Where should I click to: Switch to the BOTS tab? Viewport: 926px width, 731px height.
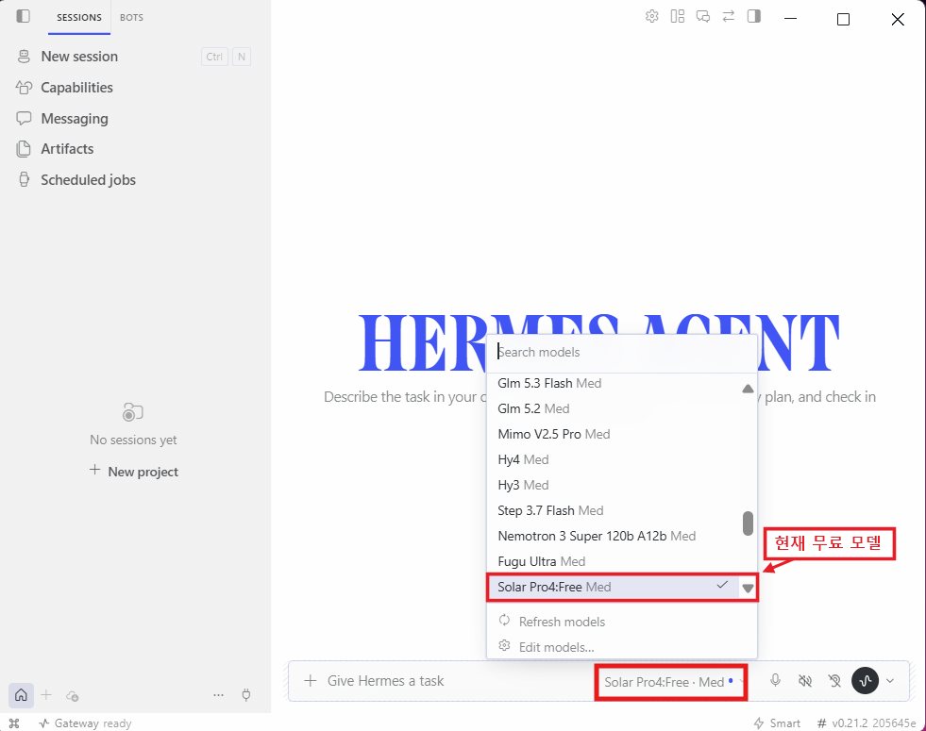coord(132,17)
